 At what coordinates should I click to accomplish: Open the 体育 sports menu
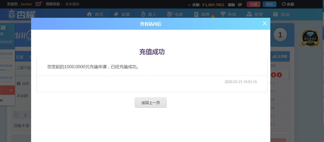(x=228, y=14)
